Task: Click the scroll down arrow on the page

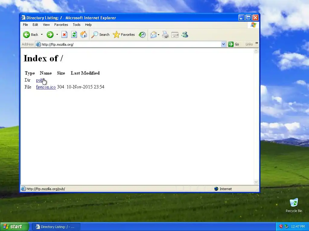Action: coord(256,182)
